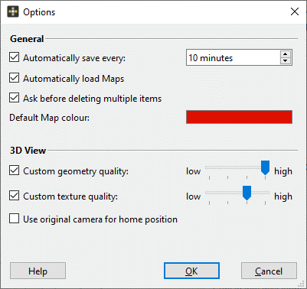Close the Options dialog

tap(295, 11)
